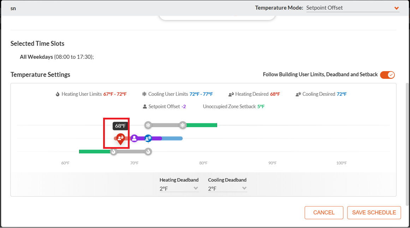
Task: Click the red Heating Desired pin marker
Action: [120, 139]
